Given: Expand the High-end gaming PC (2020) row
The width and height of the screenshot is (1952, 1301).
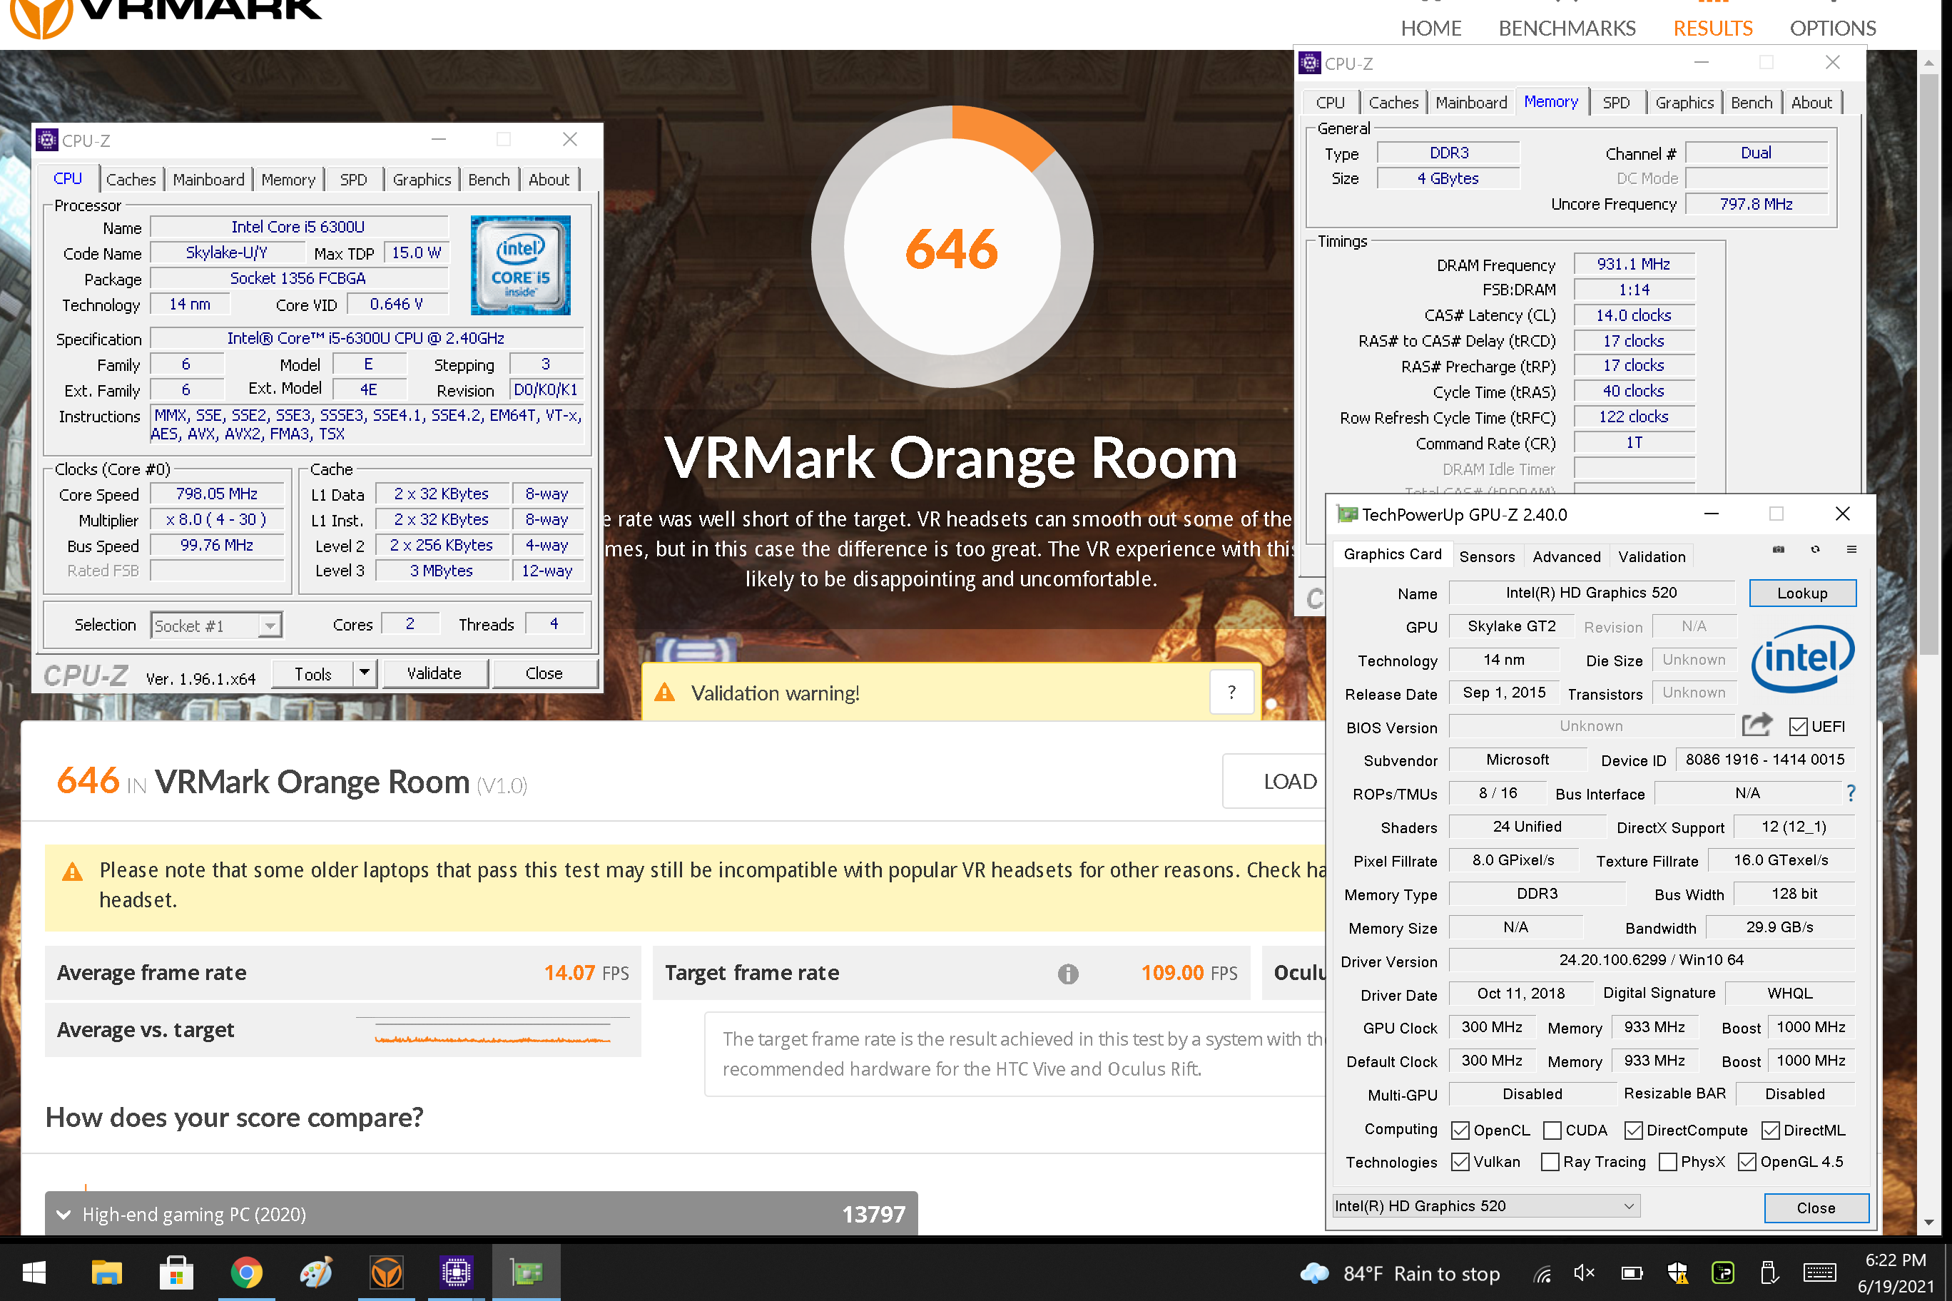Looking at the screenshot, I should pos(482,1215).
